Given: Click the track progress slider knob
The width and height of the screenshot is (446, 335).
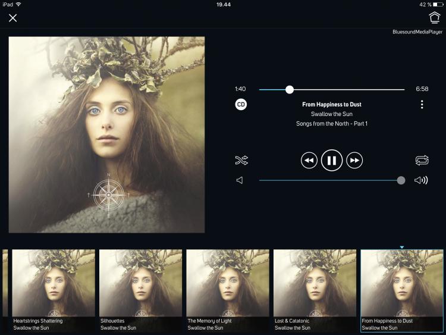Looking at the screenshot, I should point(290,90).
